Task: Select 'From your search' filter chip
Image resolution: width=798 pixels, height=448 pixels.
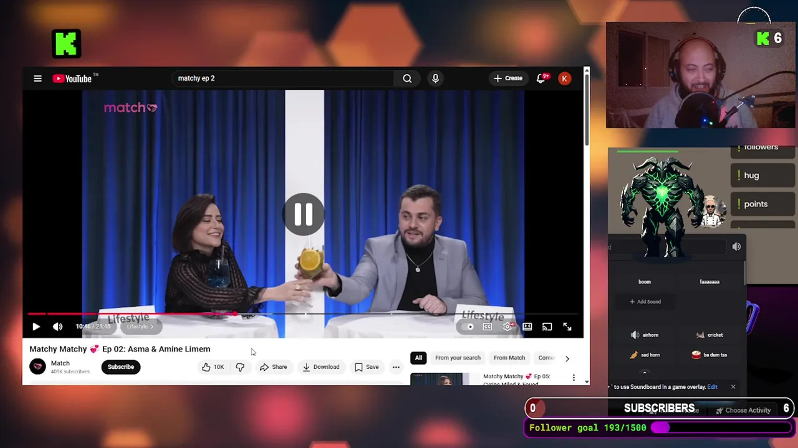Action: pyautogui.click(x=458, y=358)
